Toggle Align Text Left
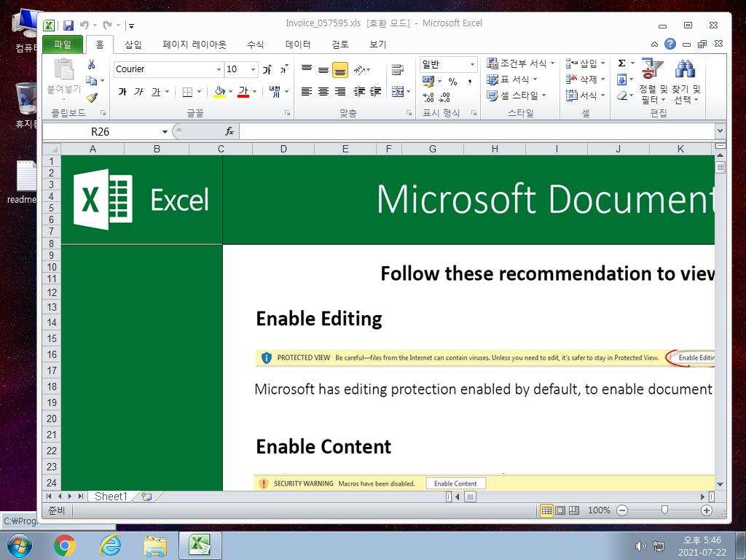This screenshot has height=560, width=746. pyautogui.click(x=307, y=91)
